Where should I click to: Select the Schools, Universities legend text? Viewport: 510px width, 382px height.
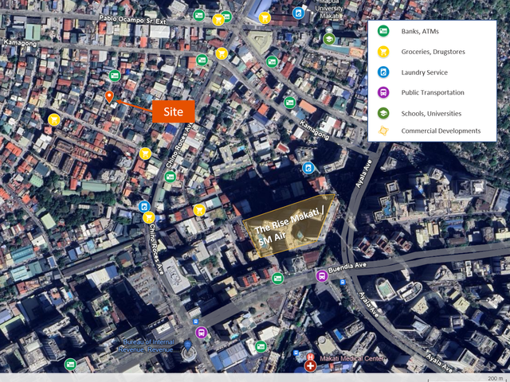coord(431,114)
